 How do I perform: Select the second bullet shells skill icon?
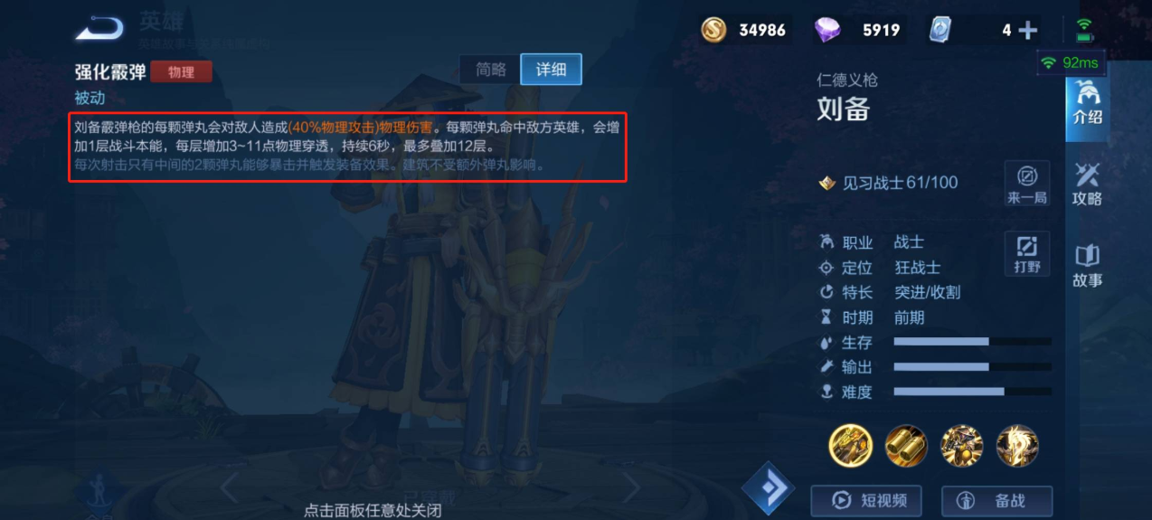tap(906, 445)
